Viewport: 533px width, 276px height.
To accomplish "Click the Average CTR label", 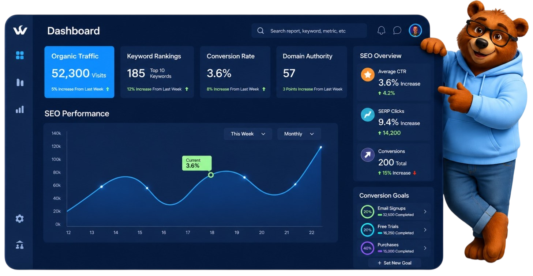I will coord(392,72).
